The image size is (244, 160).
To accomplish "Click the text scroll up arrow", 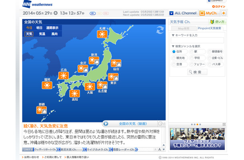I will 164,145.
